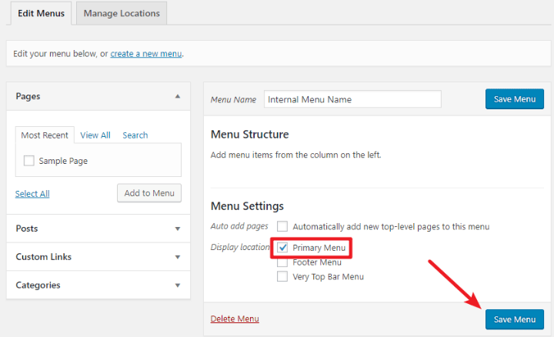Click the top Save Menu button

514,99
